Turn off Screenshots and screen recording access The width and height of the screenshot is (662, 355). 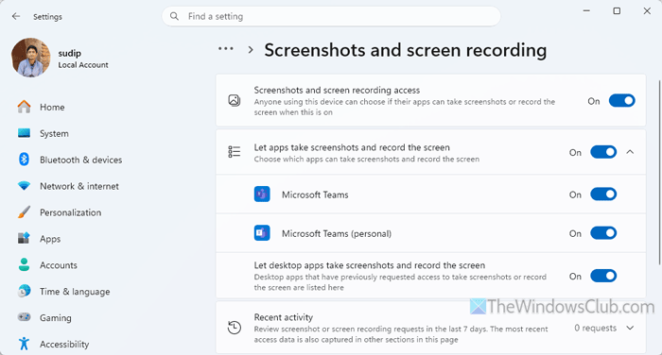622,101
